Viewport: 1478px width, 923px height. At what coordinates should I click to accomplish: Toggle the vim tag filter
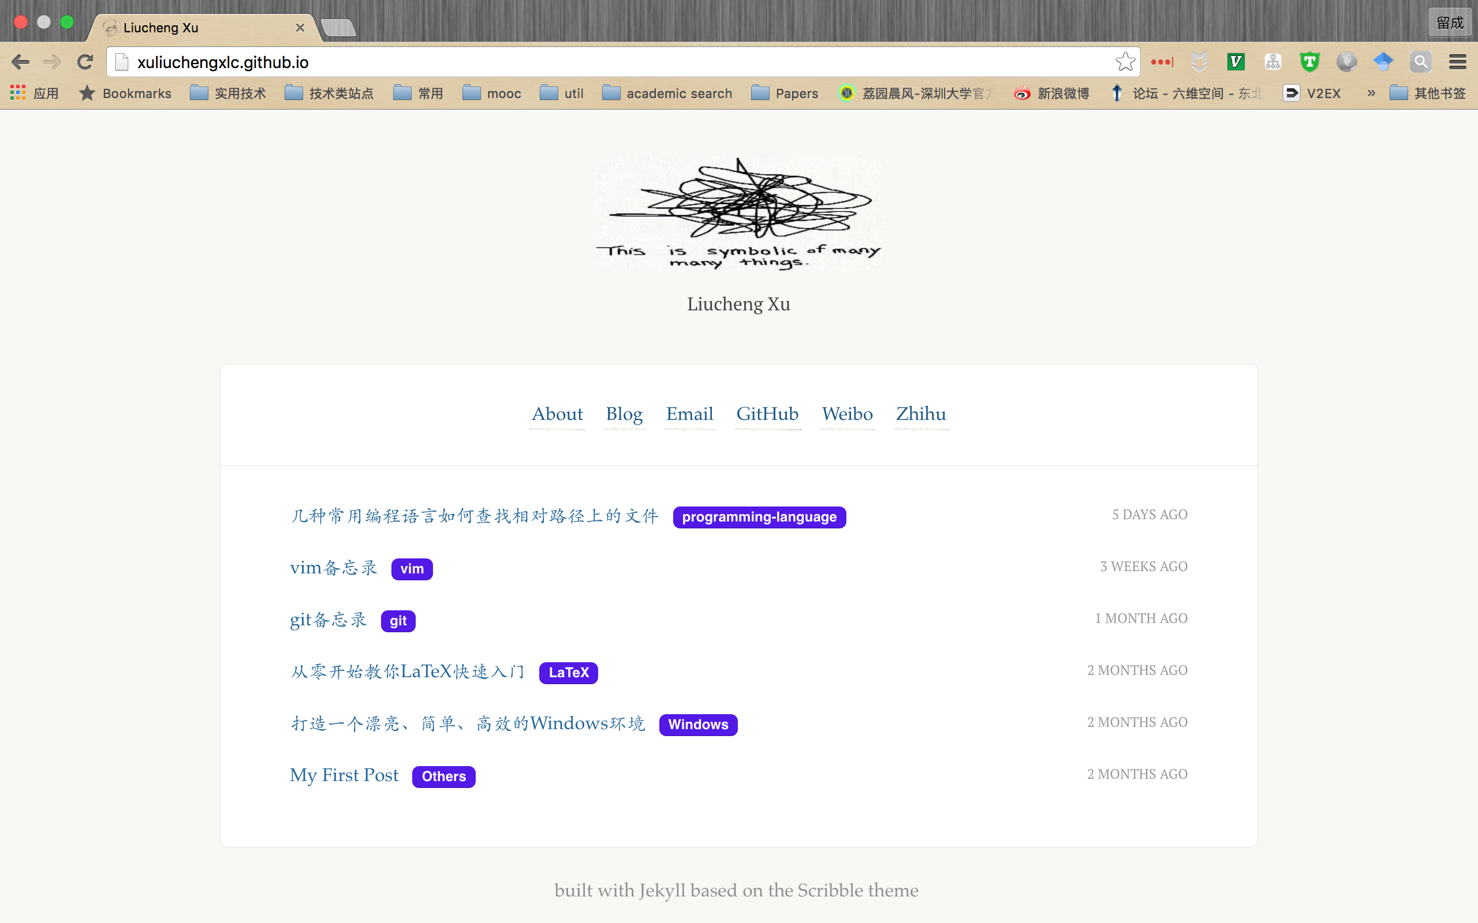[x=412, y=568]
